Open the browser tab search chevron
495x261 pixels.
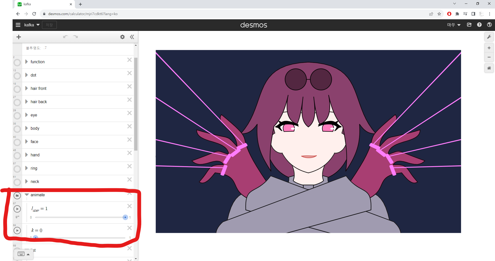tap(455, 4)
